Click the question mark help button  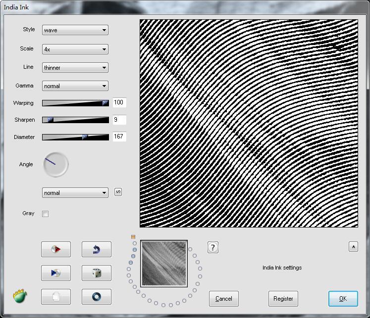coord(213,247)
